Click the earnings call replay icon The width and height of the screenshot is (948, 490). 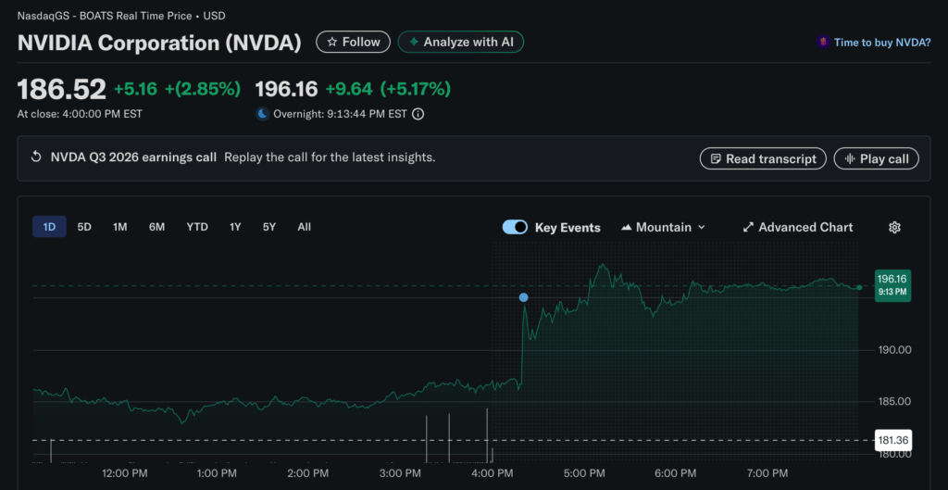pos(36,157)
